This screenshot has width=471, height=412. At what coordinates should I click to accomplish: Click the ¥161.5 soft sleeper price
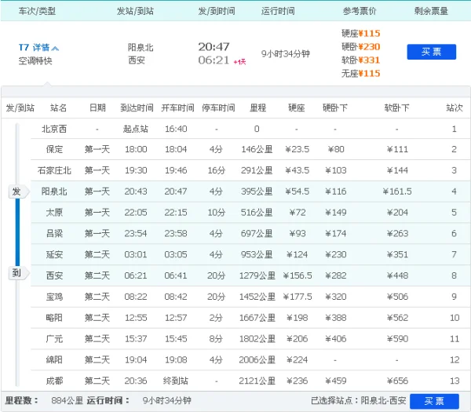[x=397, y=191]
